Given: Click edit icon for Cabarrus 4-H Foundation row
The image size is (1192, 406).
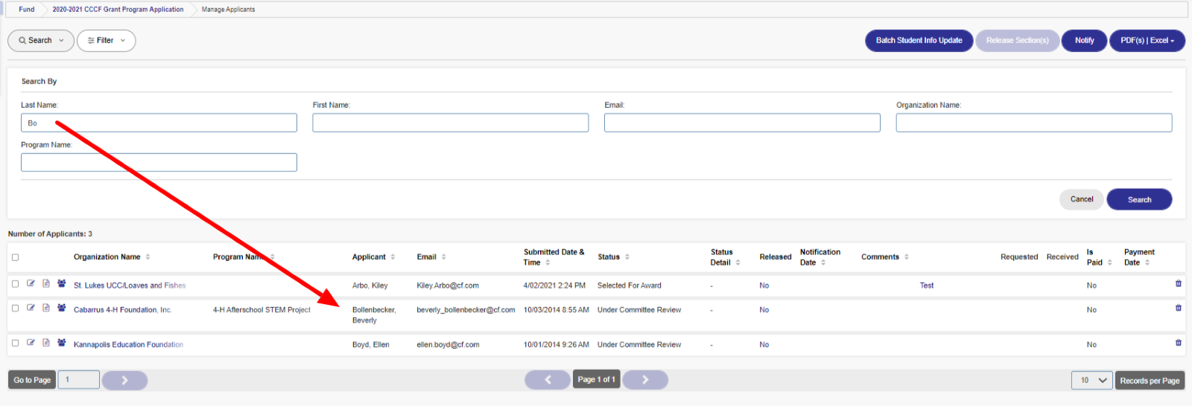Looking at the screenshot, I should click(31, 308).
